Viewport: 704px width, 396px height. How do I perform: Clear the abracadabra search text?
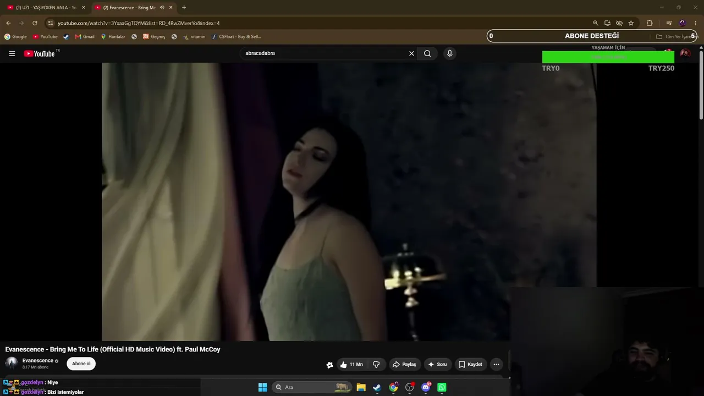(x=411, y=53)
